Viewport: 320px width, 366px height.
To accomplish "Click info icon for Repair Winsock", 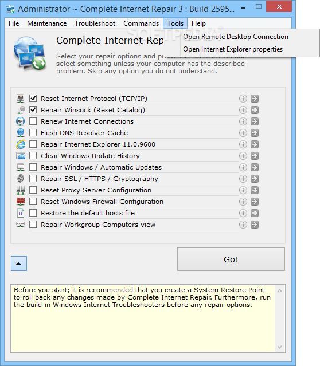I will pos(243,110).
